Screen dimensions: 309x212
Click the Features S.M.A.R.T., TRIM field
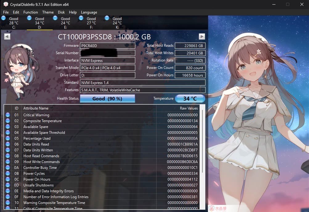[x=142, y=90]
